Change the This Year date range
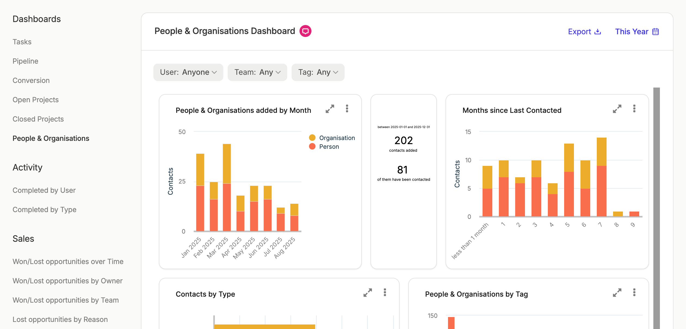 click(637, 32)
